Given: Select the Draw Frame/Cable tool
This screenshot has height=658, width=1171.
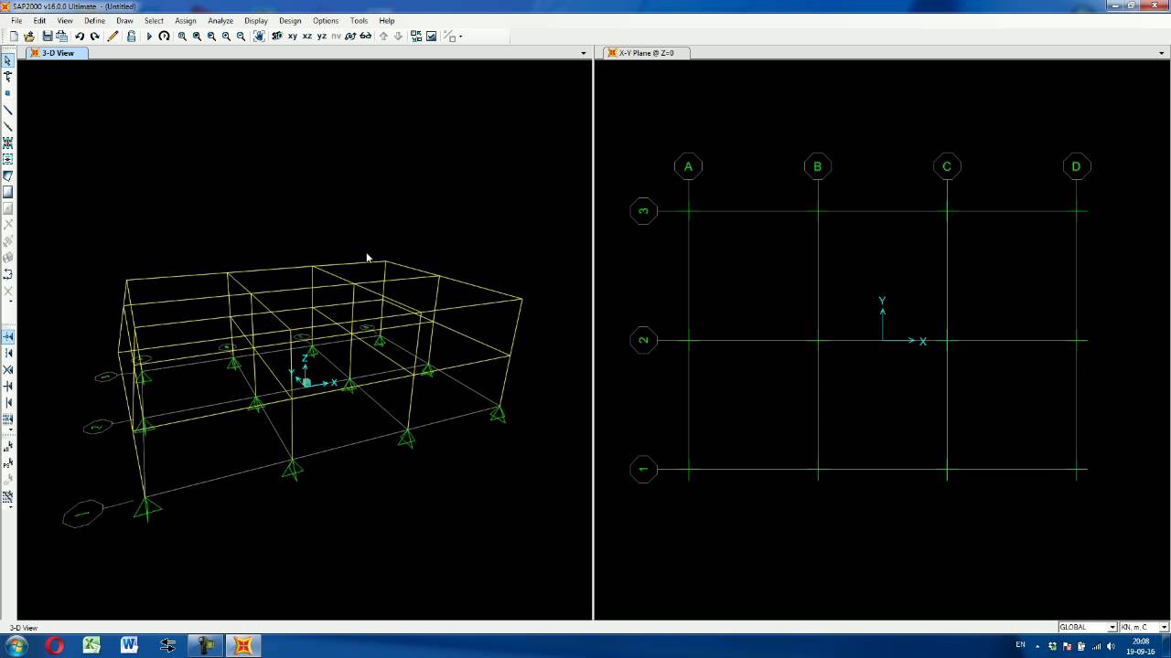Looking at the screenshot, I should tap(8, 110).
